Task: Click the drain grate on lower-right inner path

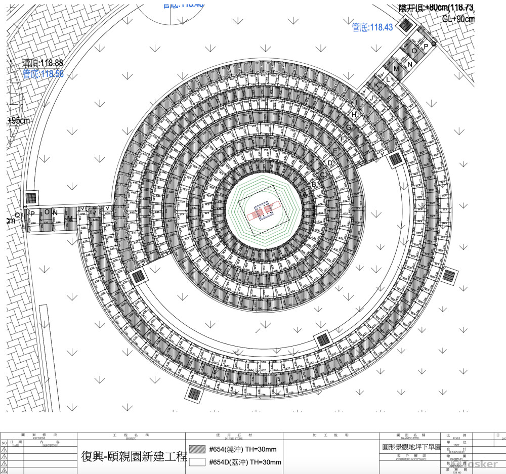Action: (322, 340)
